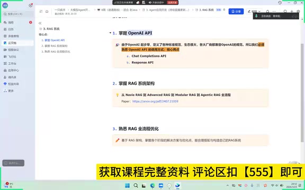Click the notification bell icon
This screenshot has width=305, height=190.
tap(267, 12)
